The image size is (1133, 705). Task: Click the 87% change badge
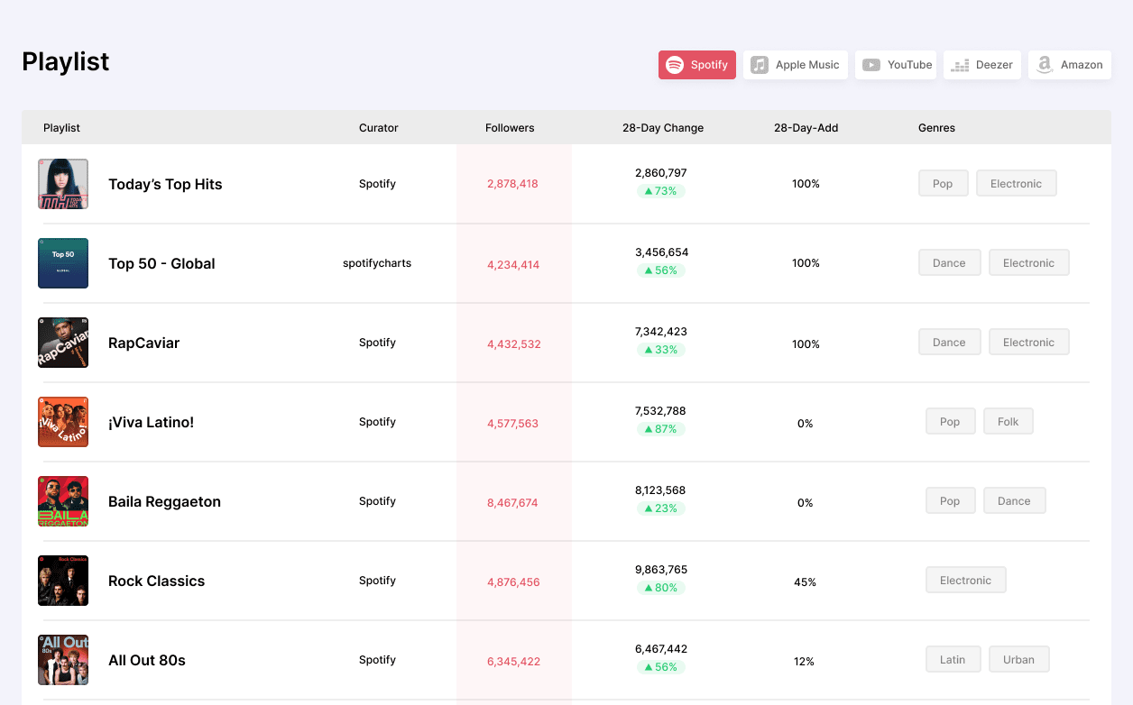coord(660,429)
